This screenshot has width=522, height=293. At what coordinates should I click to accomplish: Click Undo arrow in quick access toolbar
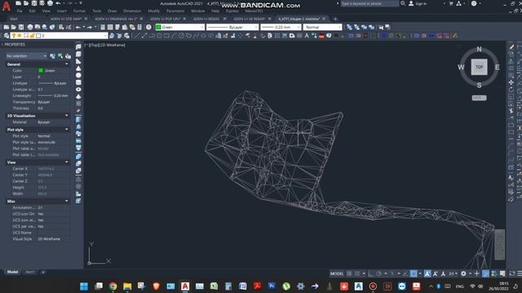point(58,3)
